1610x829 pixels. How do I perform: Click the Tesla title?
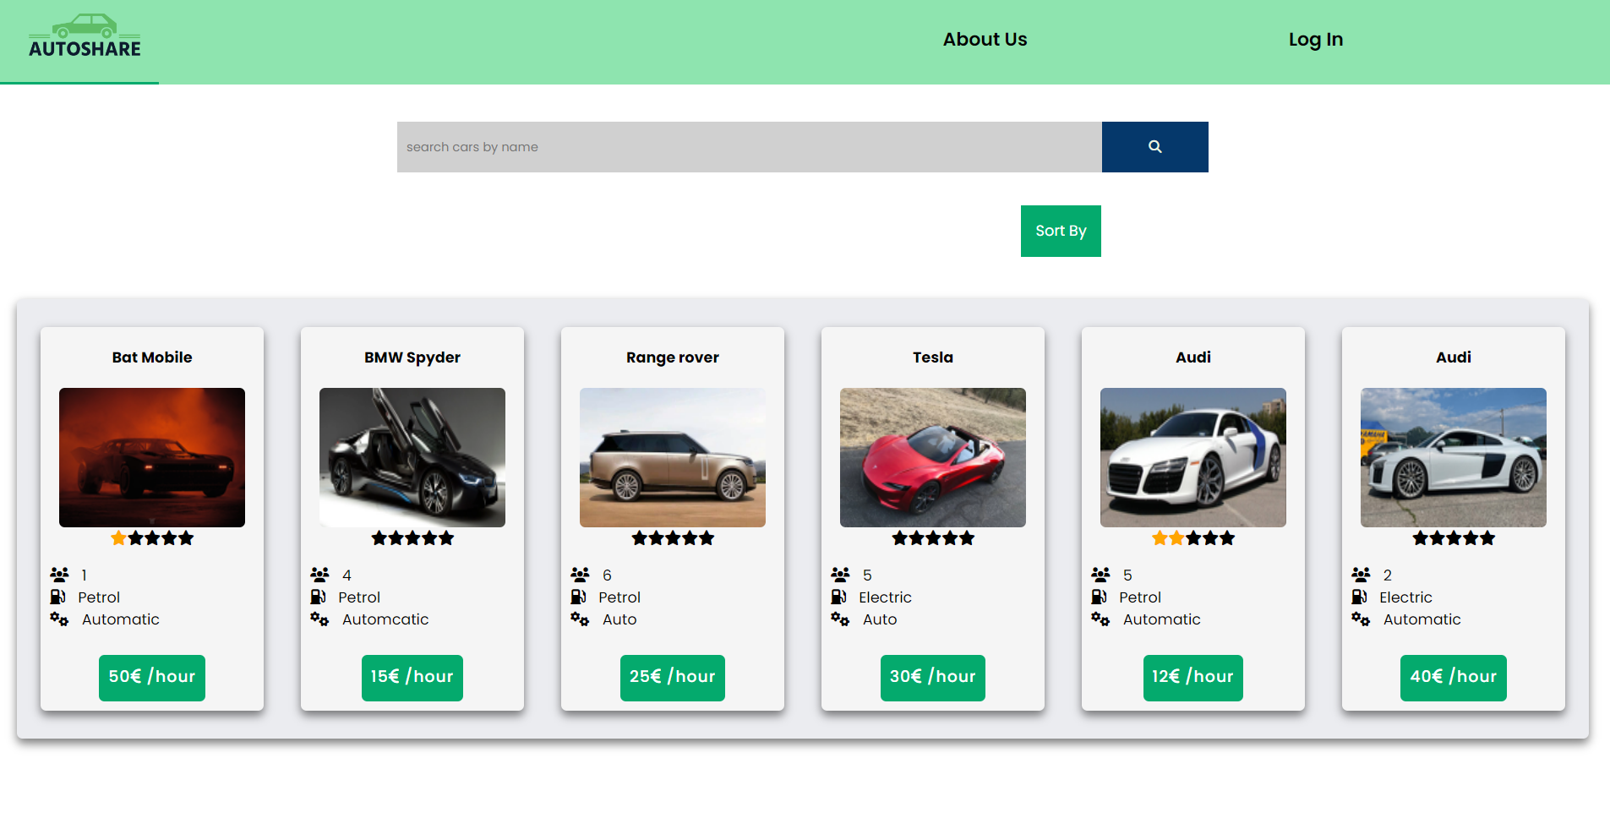tap(933, 357)
